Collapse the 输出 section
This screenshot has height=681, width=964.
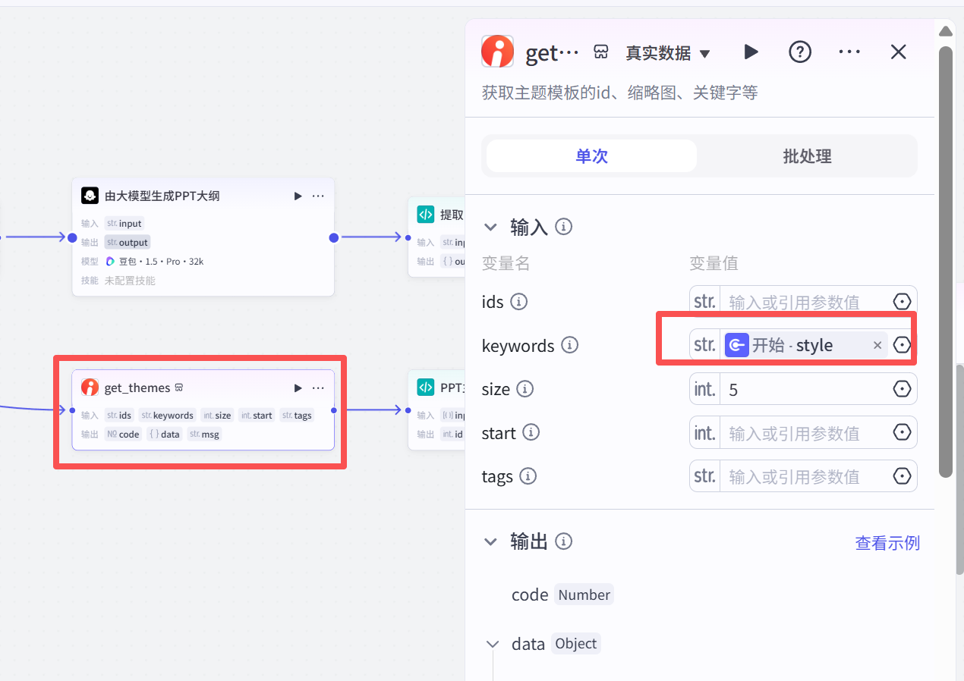[x=491, y=541]
